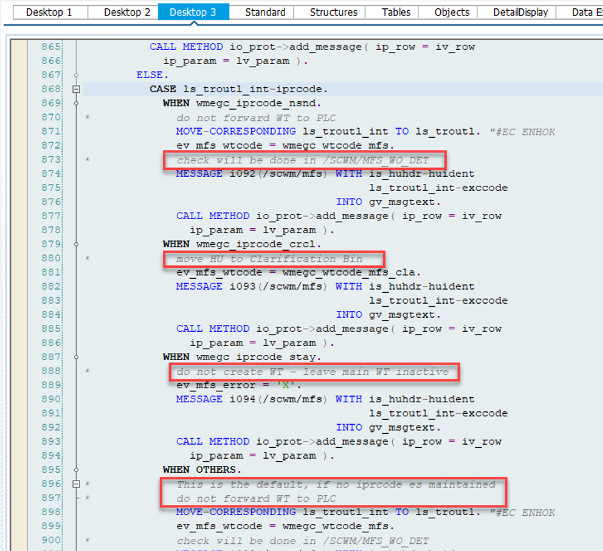603x551 pixels.
Task: Click the WHEN OTHERS line
Action: [202, 470]
